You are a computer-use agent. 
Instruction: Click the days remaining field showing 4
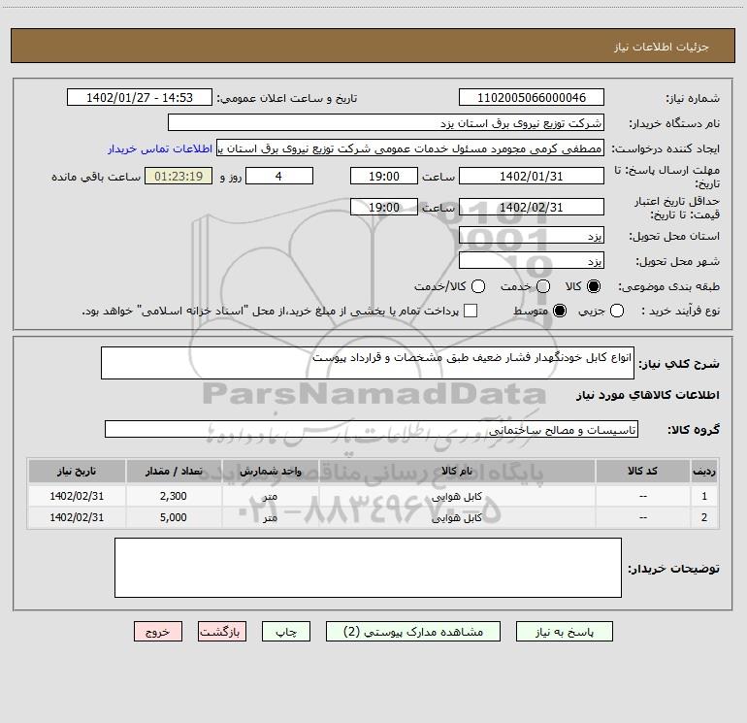click(x=279, y=176)
